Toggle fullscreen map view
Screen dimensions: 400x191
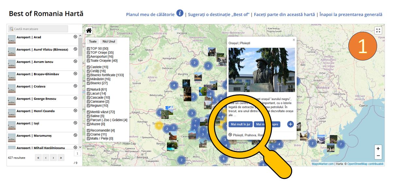(x=378, y=31)
